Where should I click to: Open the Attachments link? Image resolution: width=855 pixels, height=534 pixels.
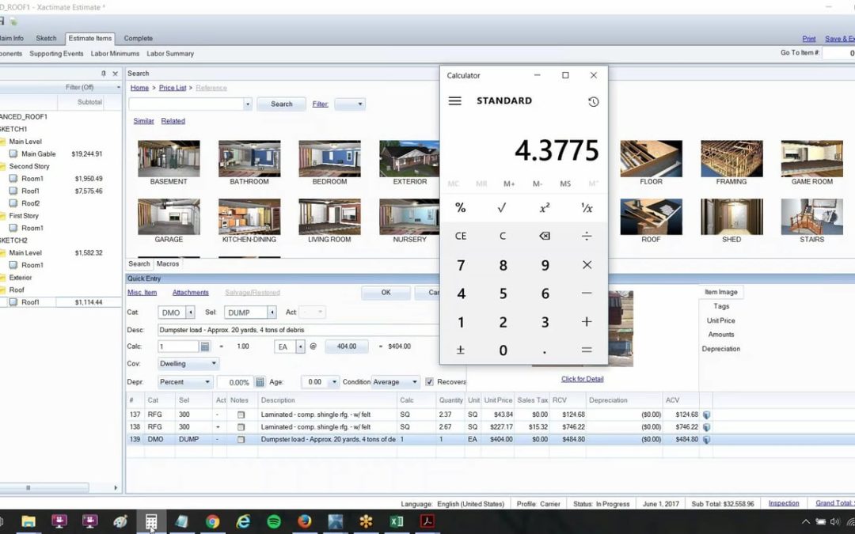tap(190, 293)
